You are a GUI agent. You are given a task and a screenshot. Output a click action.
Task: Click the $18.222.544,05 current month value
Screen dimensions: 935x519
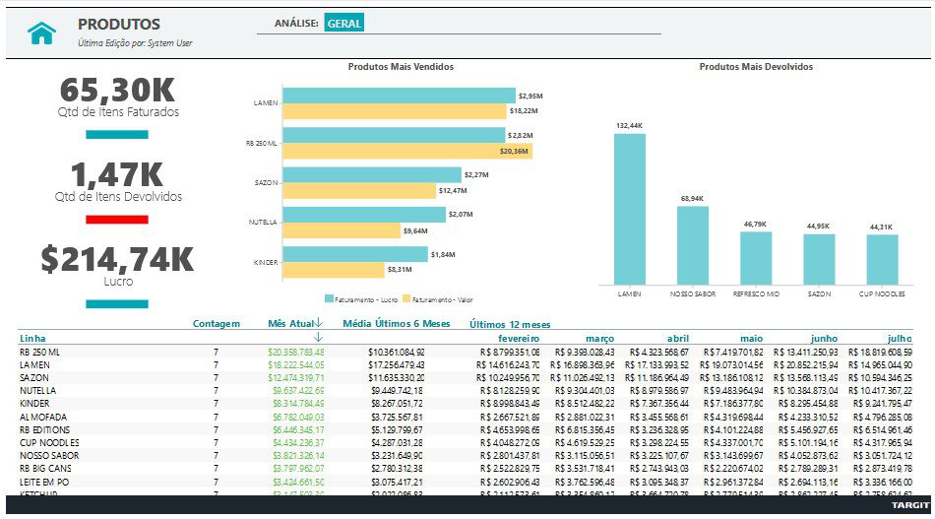pos(296,365)
